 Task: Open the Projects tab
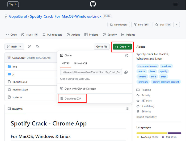(91, 35)
